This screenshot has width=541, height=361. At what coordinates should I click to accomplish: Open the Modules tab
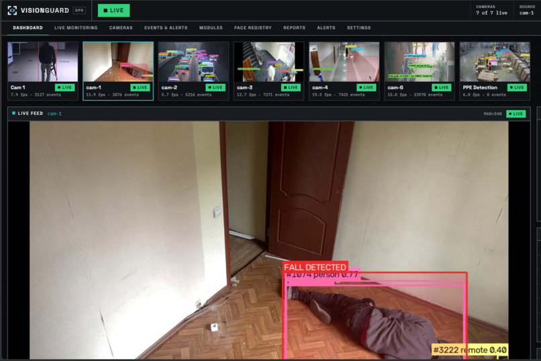point(211,28)
